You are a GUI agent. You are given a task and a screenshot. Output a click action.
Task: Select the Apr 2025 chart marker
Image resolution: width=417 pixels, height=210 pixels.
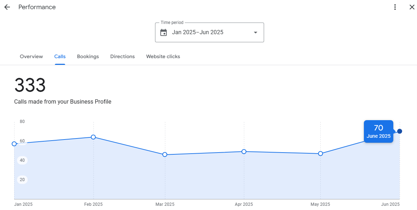coord(244,152)
